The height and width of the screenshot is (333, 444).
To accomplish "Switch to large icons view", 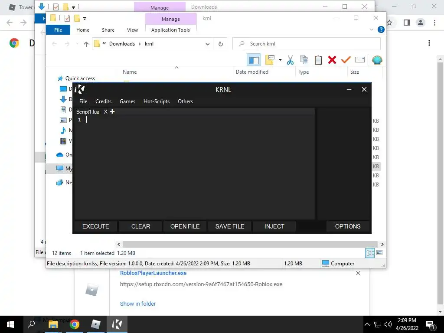I will 379,253.
